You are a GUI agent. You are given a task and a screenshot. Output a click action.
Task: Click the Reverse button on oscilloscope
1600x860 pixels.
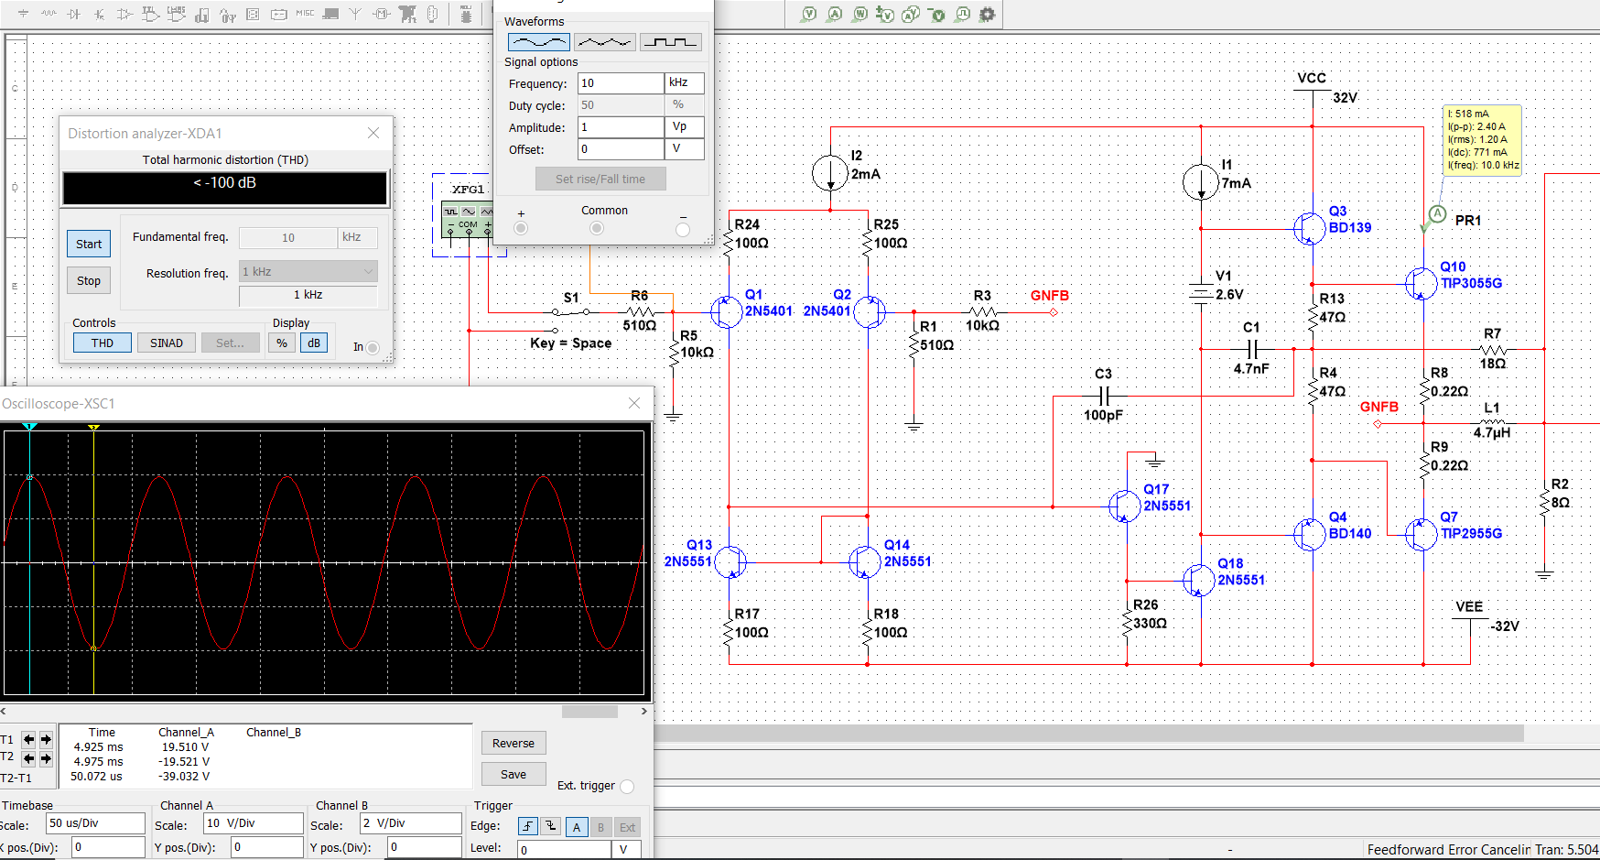[514, 743]
